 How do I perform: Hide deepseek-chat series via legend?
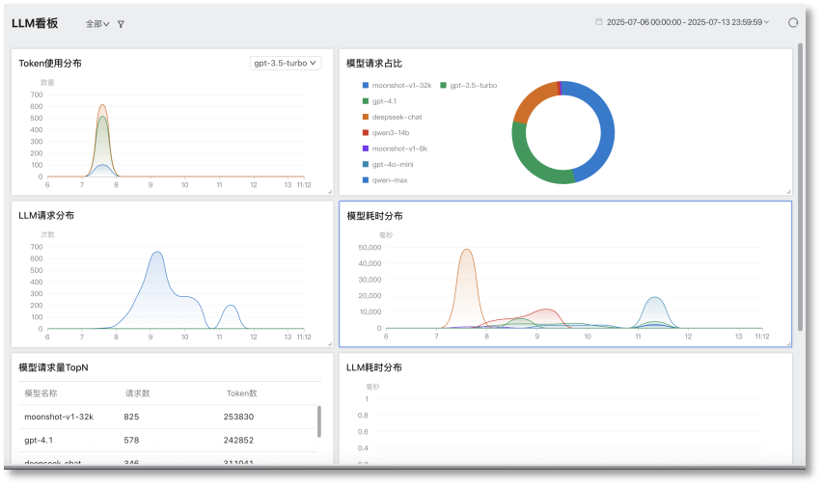[x=392, y=117]
